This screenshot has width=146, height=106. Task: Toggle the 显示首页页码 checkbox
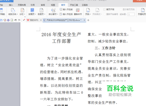121,9
